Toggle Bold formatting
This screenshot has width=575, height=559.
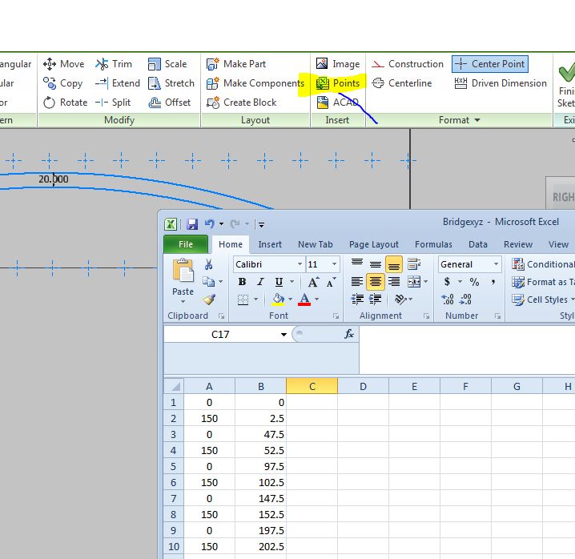point(242,282)
